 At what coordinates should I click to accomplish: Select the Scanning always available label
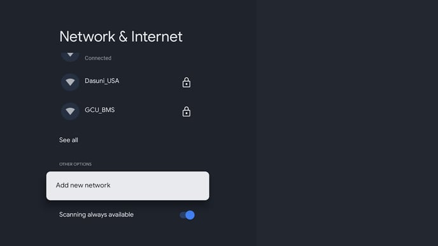pos(96,214)
